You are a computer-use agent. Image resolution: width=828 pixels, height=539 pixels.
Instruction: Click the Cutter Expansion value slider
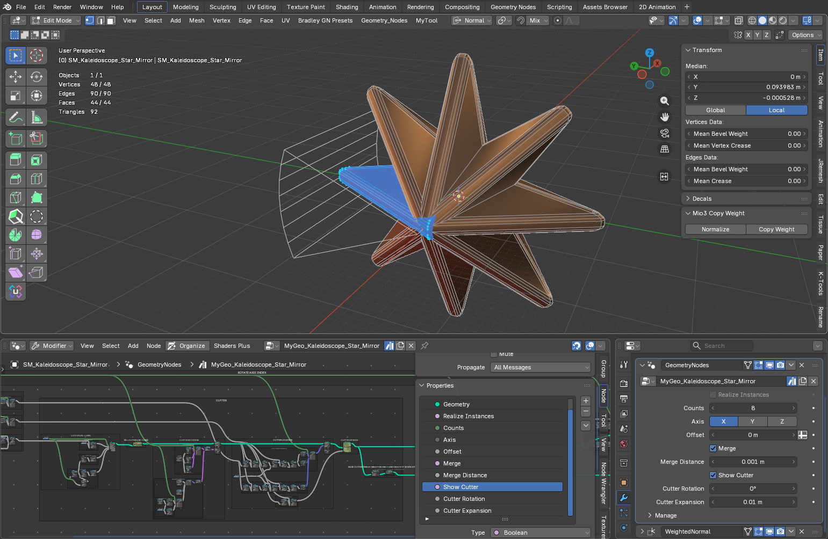click(x=753, y=502)
